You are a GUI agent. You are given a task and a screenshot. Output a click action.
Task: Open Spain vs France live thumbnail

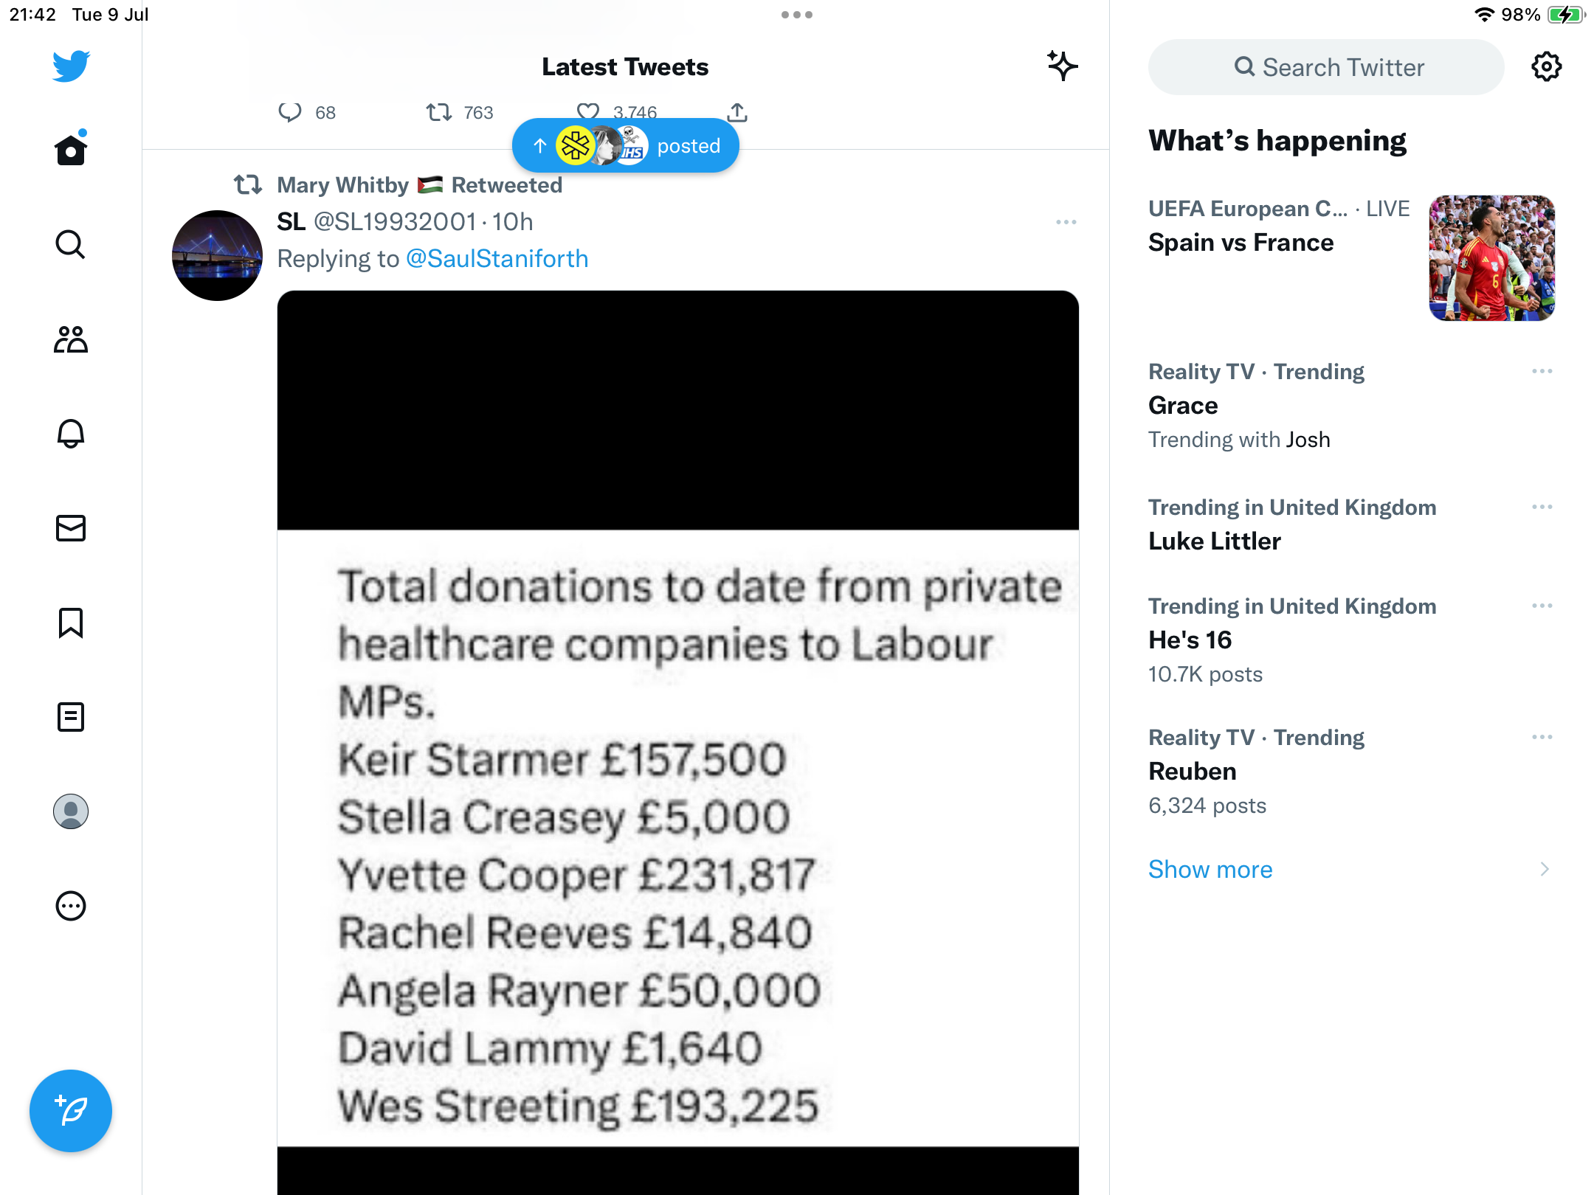coord(1491,258)
